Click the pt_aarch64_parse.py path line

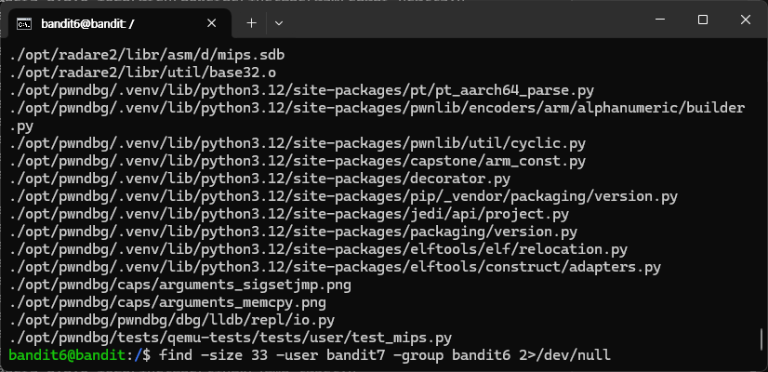click(301, 90)
